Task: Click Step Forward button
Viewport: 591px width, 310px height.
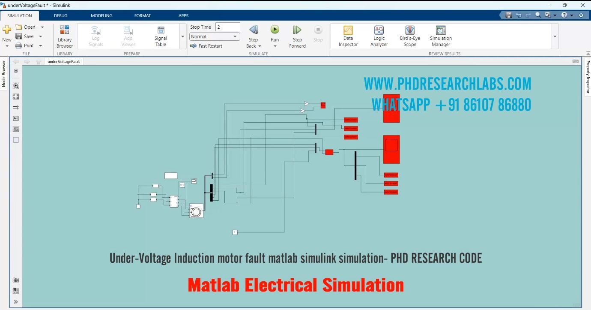Action: pyautogui.click(x=297, y=36)
